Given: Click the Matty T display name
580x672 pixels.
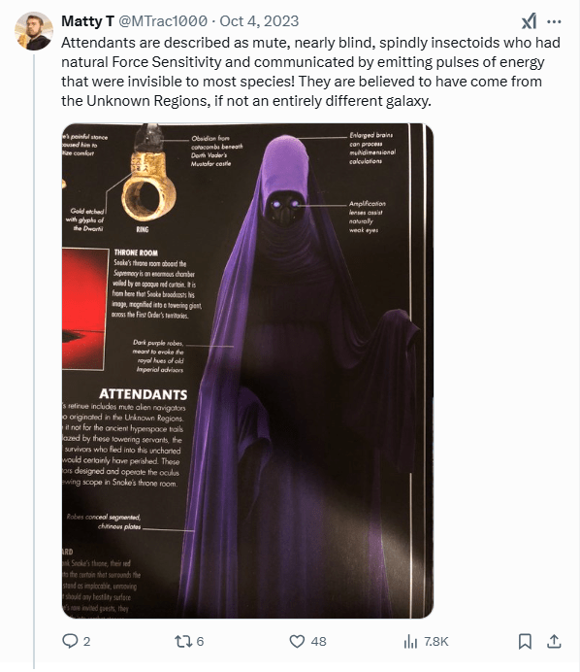Looking at the screenshot, I should (87, 21).
